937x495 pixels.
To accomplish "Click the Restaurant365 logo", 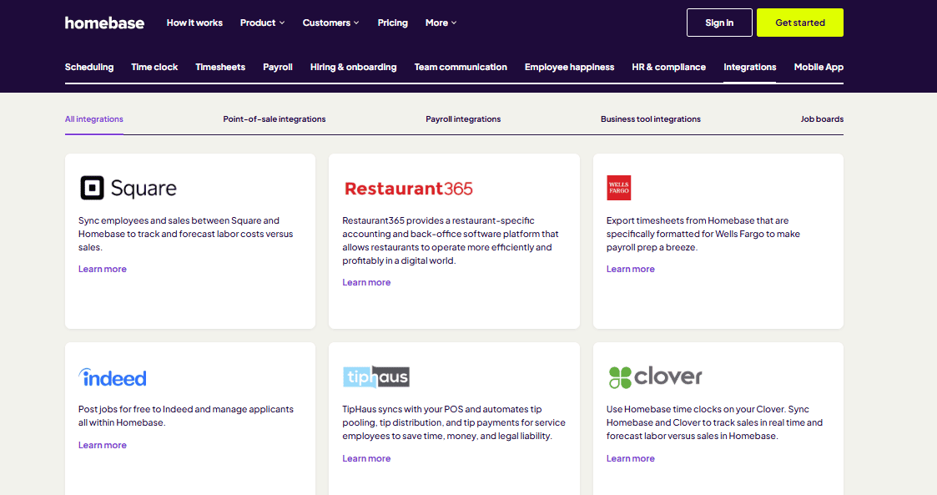I will coord(408,189).
